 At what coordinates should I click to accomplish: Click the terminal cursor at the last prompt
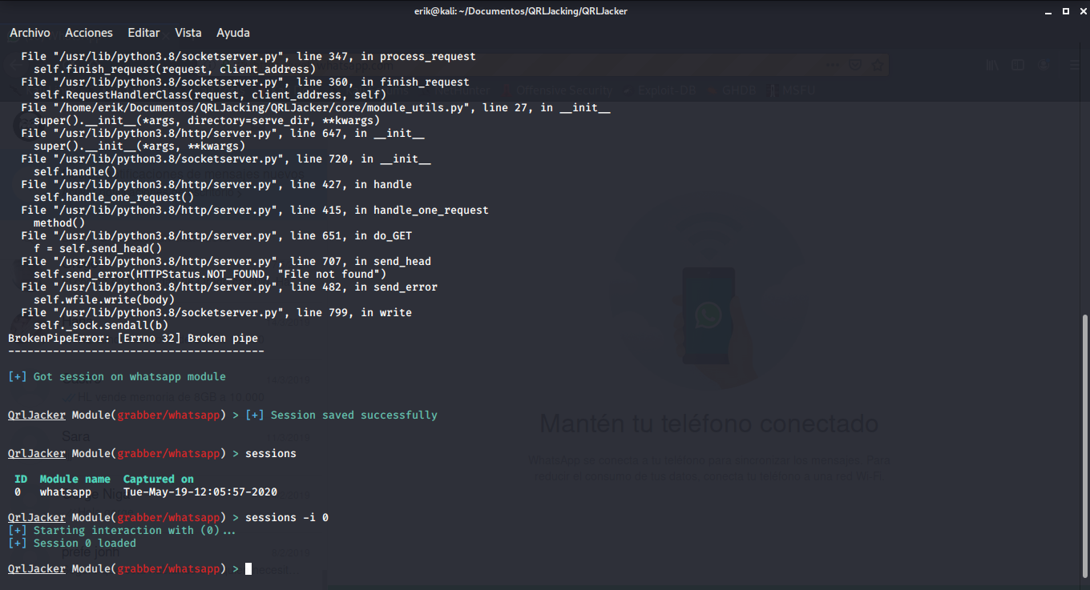tap(248, 568)
